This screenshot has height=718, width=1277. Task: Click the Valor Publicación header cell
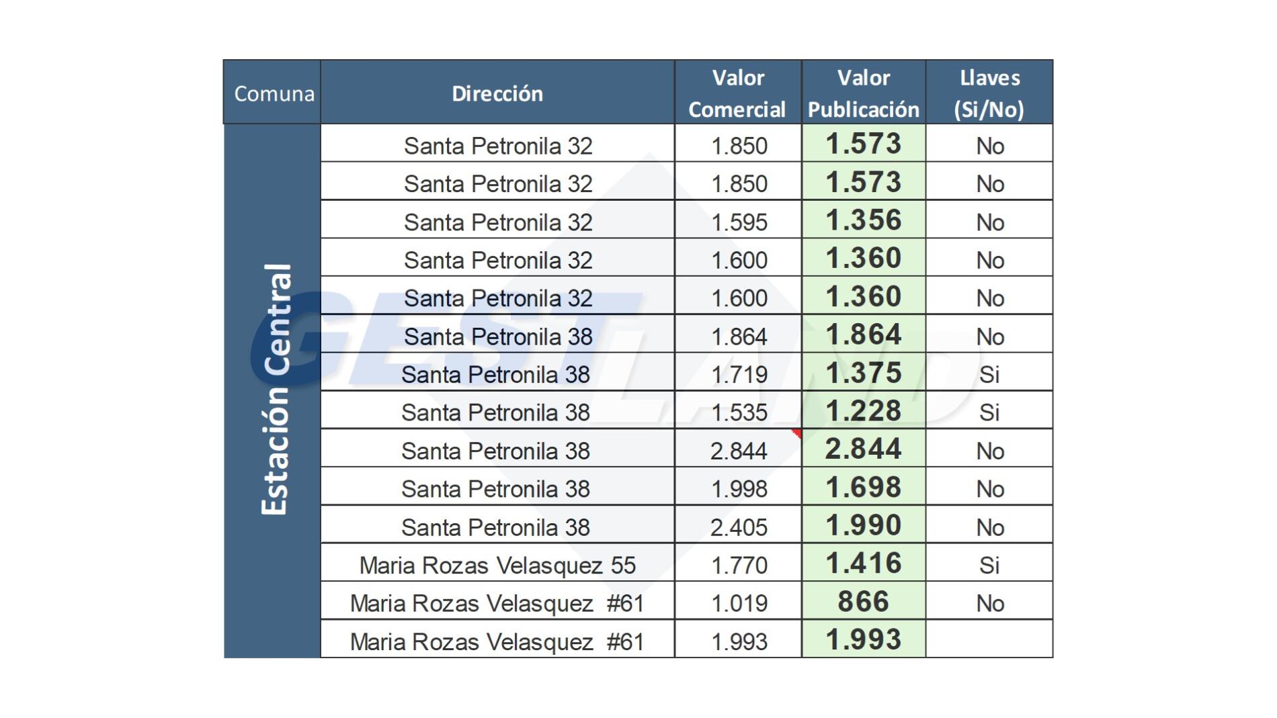[x=863, y=93]
